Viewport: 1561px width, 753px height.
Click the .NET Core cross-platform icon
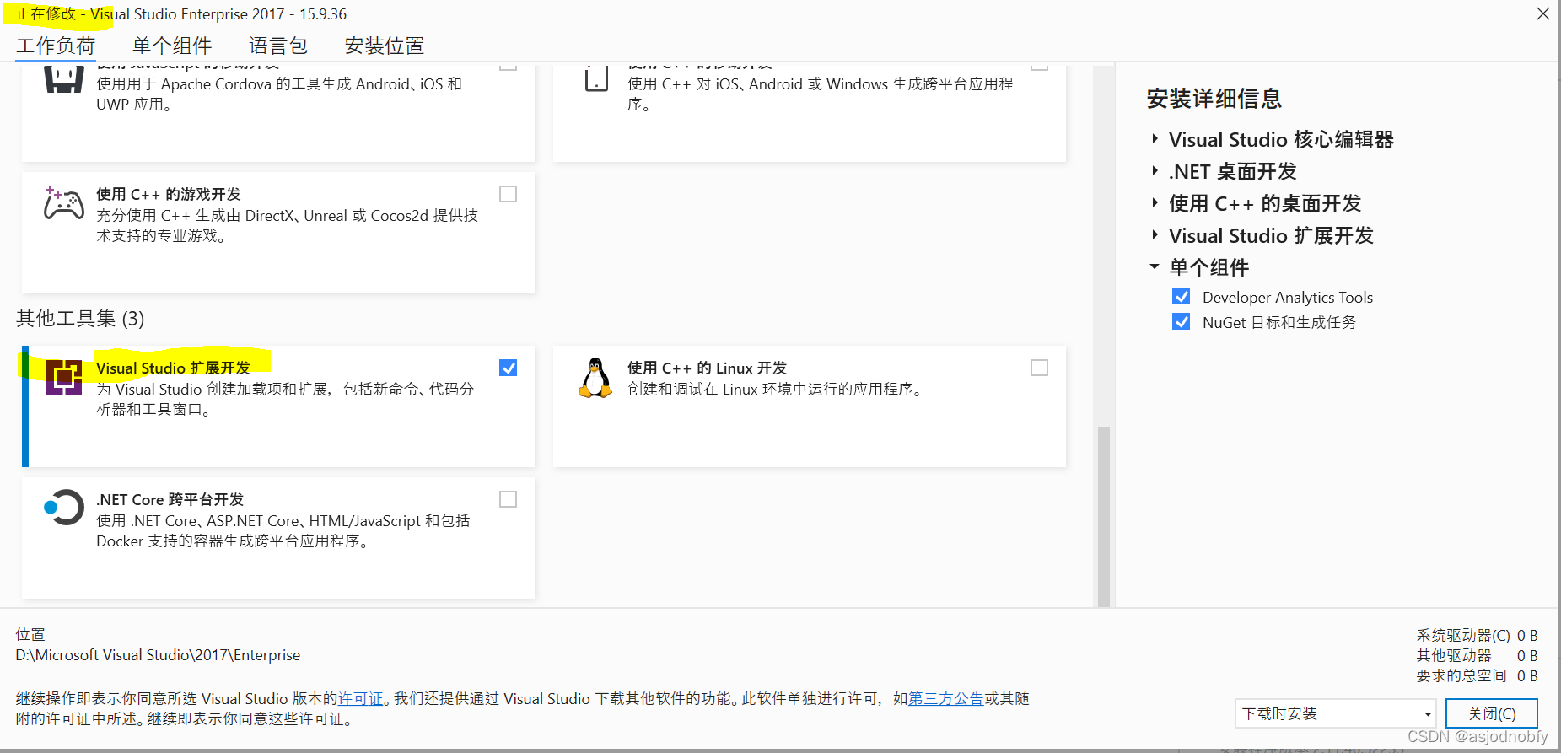(x=64, y=508)
